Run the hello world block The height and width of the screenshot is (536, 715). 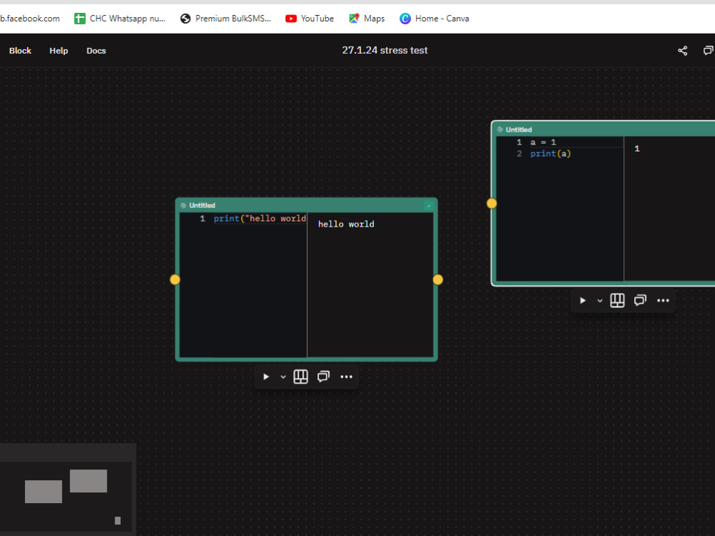[x=266, y=377]
